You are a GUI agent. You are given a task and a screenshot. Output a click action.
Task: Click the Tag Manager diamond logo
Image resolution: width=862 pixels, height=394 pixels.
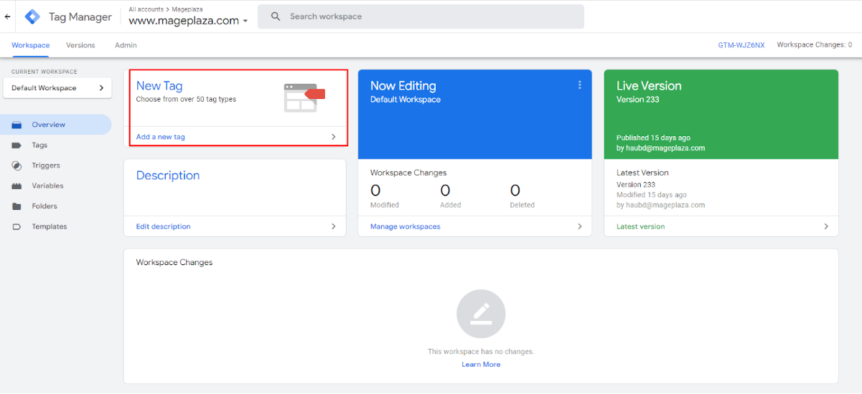[x=32, y=16]
